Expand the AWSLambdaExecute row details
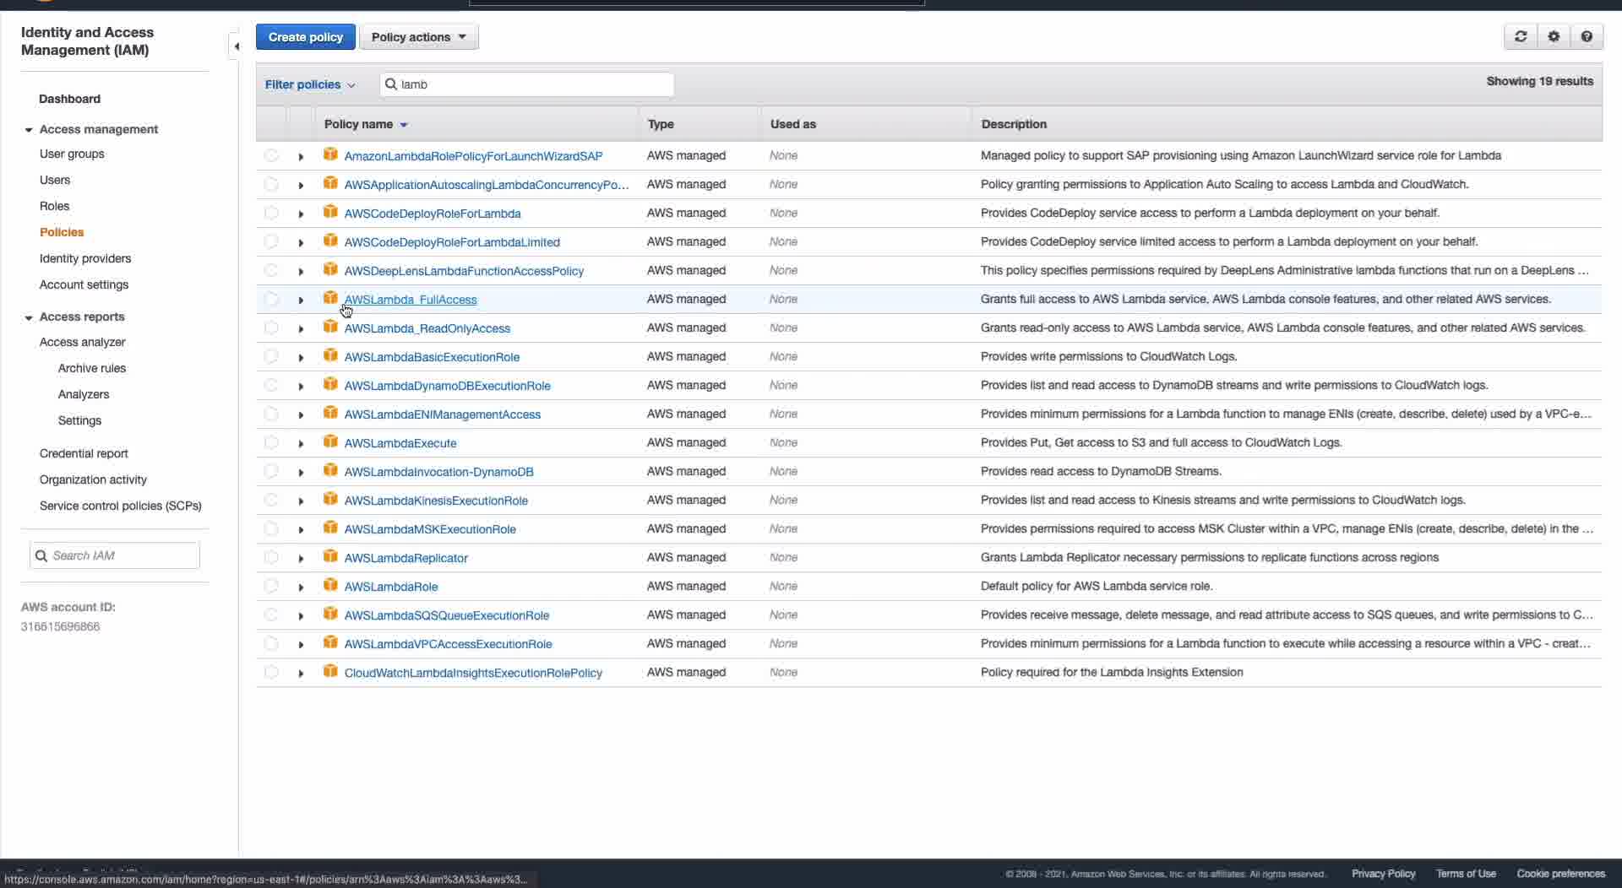Viewport: 1622px width, 888px height. 301,443
